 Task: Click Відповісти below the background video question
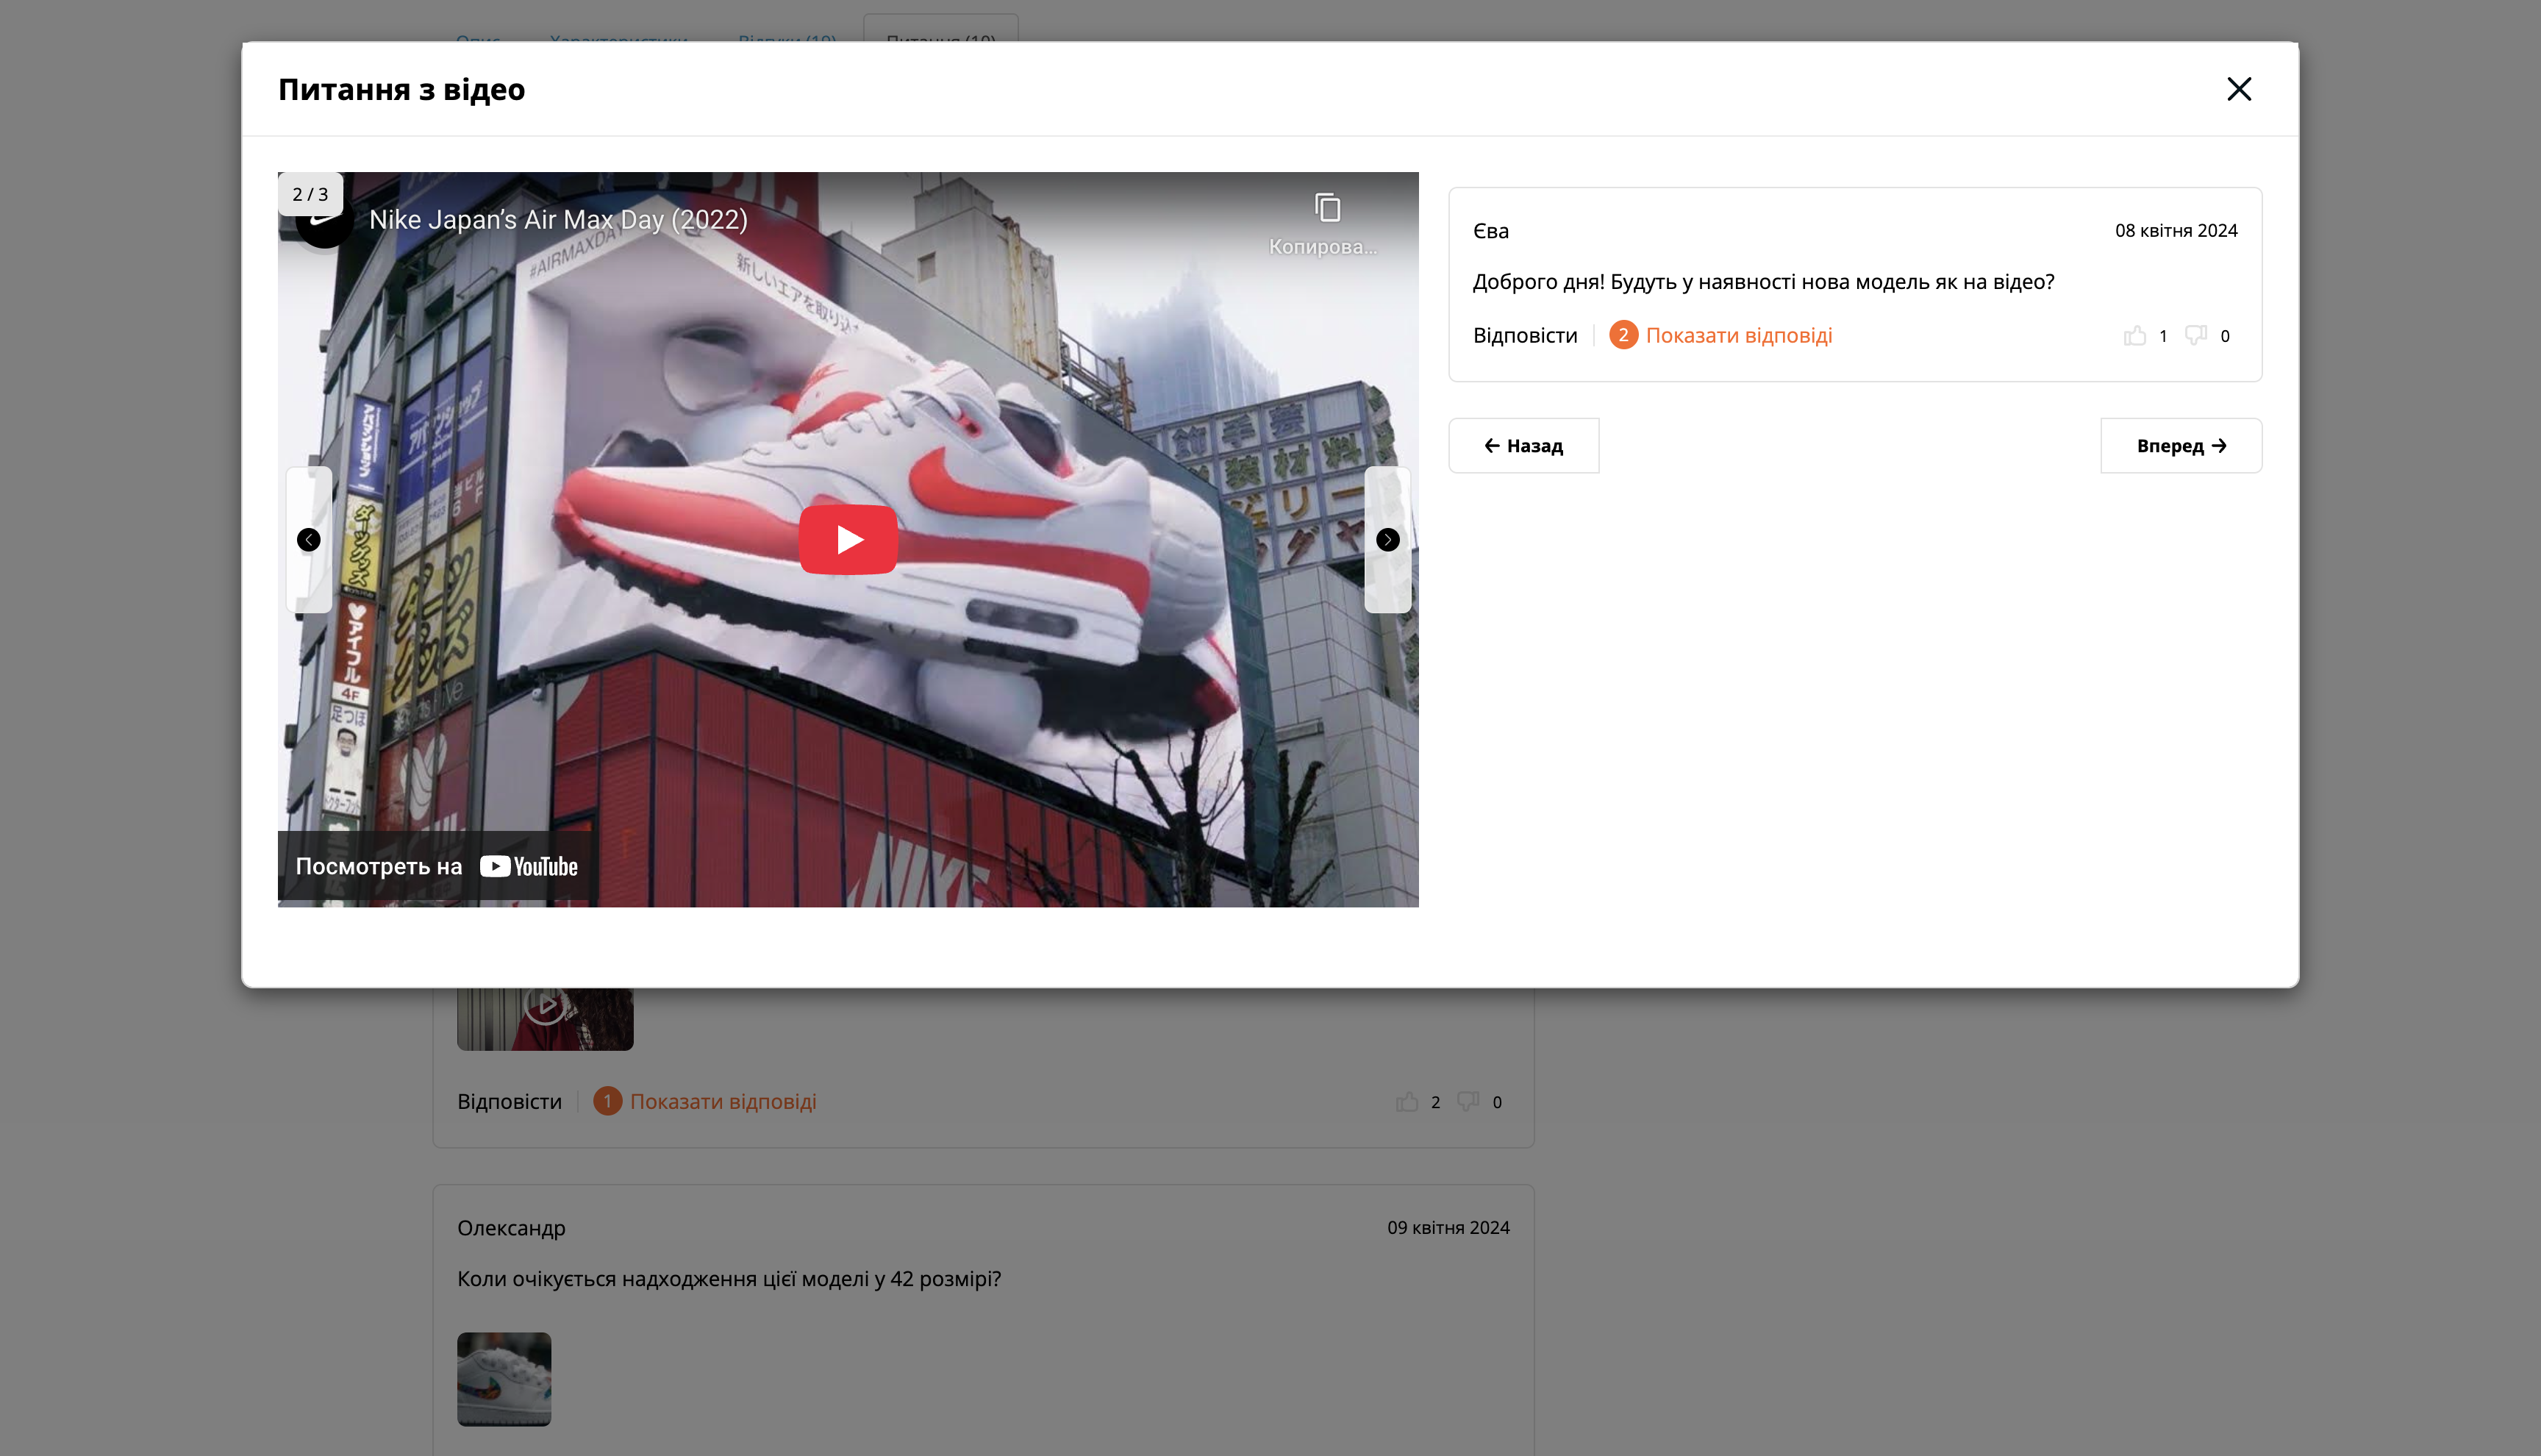(x=509, y=1101)
